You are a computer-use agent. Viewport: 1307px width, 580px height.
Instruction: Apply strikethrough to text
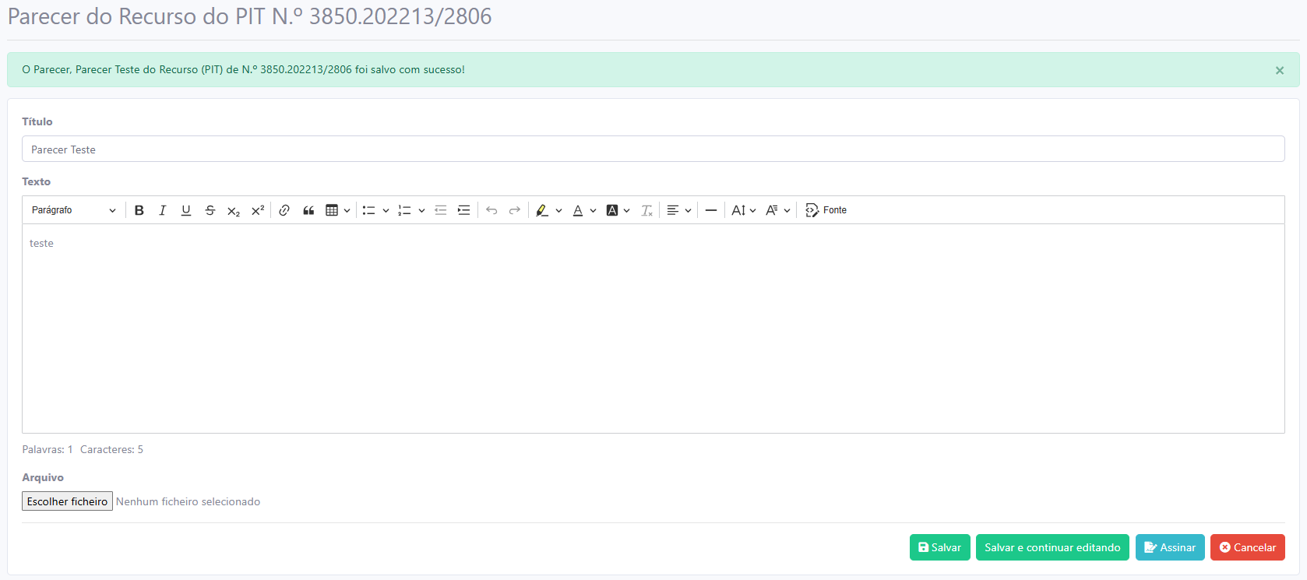(210, 210)
